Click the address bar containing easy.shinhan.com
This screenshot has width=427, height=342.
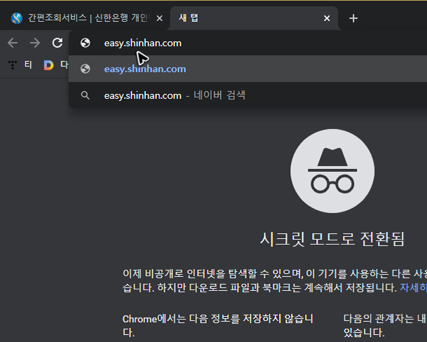pyautogui.click(x=248, y=43)
